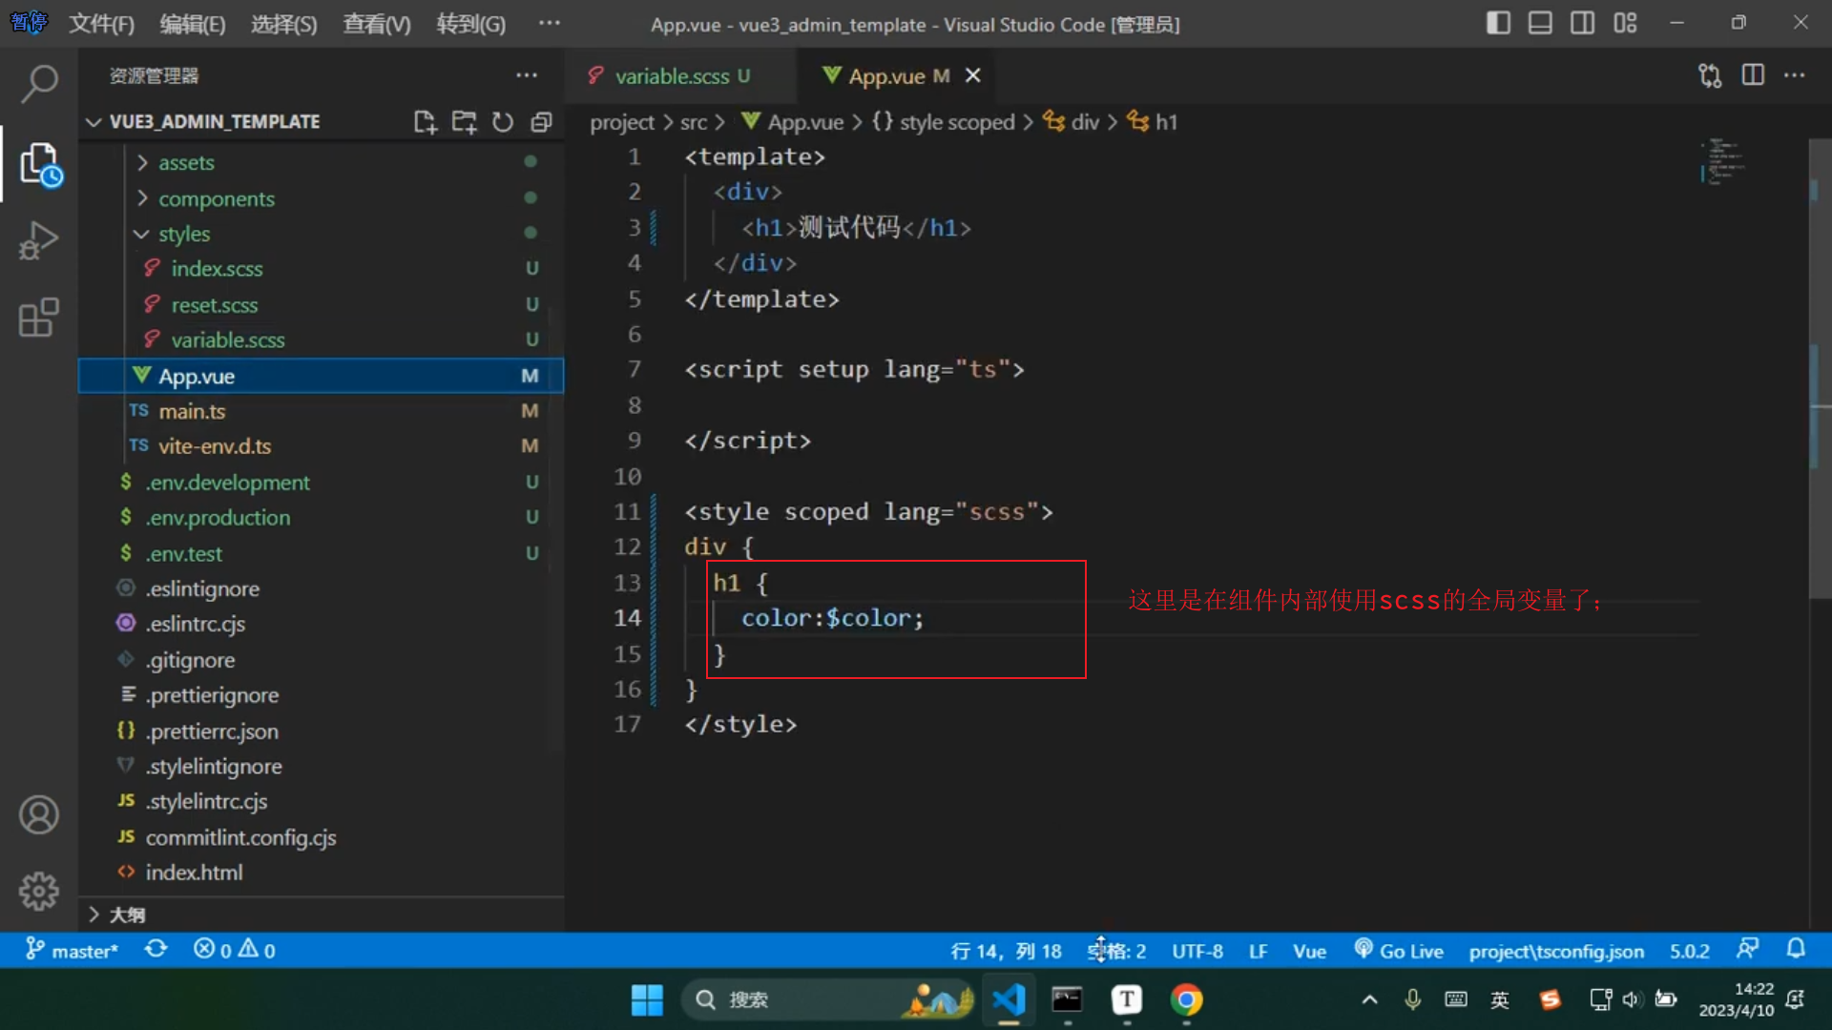Create a new file in explorer

[426, 122]
